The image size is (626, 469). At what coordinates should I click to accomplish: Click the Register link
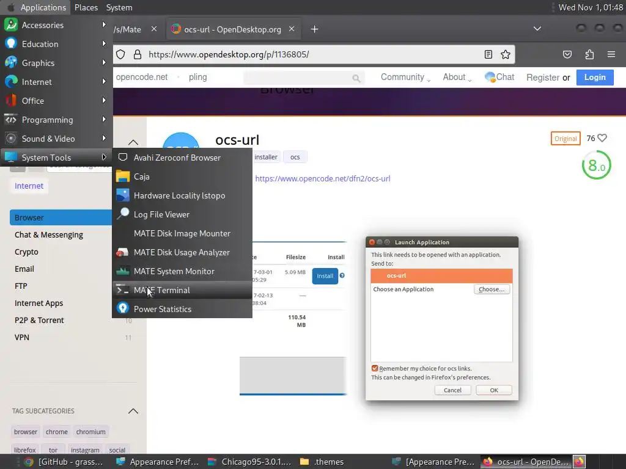coord(543,78)
